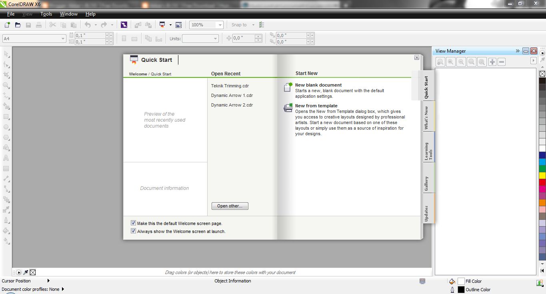This screenshot has height=294, width=546.
Task: Click the Open folder toolbar icon
Action: (18, 25)
